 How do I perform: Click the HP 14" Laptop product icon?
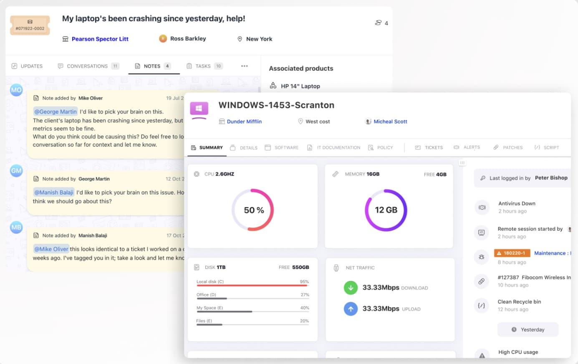tap(273, 86)
